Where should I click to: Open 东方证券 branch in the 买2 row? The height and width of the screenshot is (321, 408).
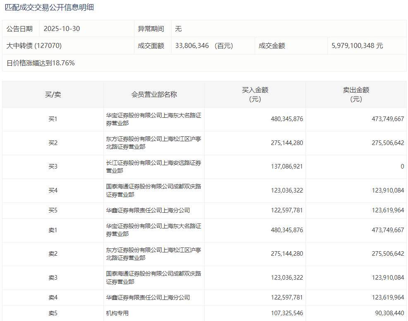pos(153,143)
